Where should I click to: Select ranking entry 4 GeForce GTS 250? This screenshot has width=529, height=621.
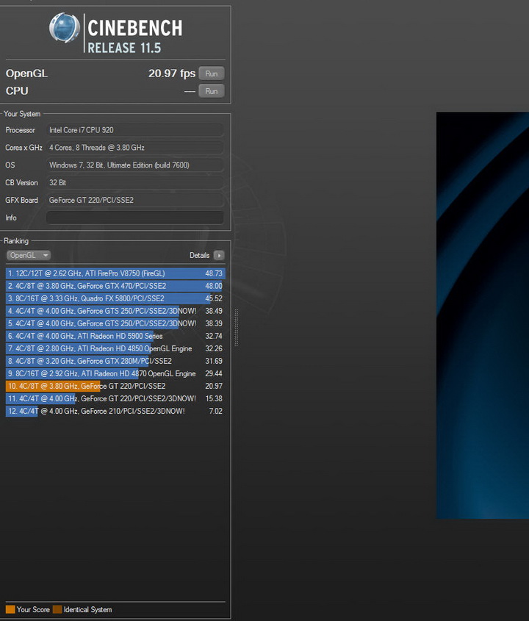(x=115, y=311)
